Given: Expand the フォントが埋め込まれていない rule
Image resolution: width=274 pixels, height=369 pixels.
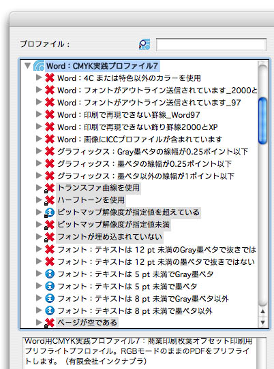Looking at the screenshot, I should coord(39,236).
